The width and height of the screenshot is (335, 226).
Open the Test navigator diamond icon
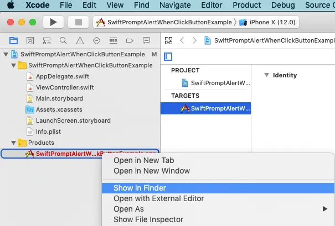(x=96, y=40)
